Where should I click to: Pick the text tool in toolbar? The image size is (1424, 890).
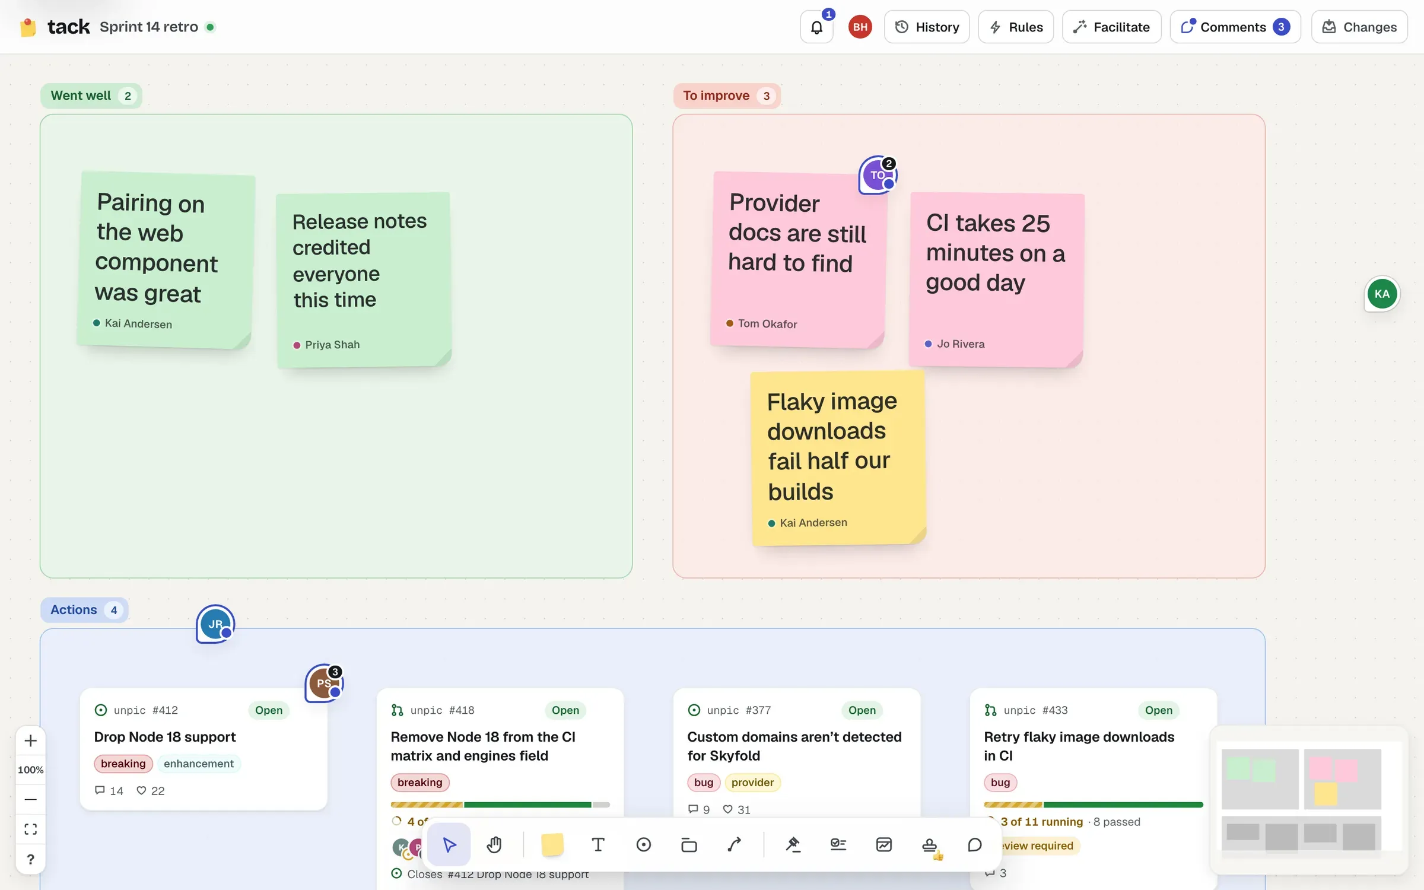point(598,844)
